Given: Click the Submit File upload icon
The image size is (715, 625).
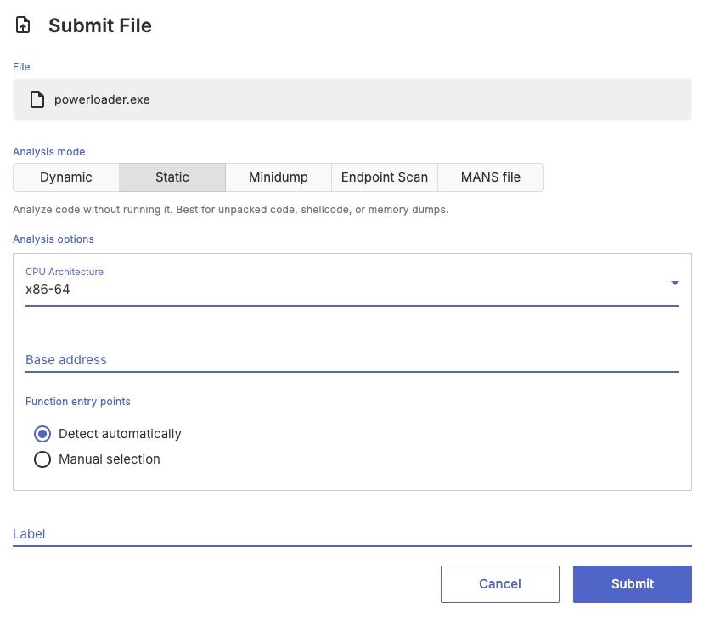Looking at the screenshot, I should (x=24, y=25).
